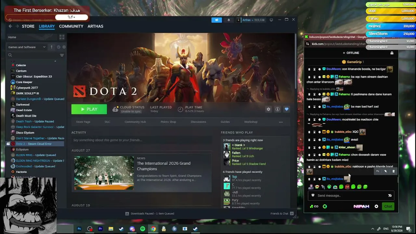Open Photoshop from the taskbar
This screenshot has height=234, width=416.
tap(79, 229)
